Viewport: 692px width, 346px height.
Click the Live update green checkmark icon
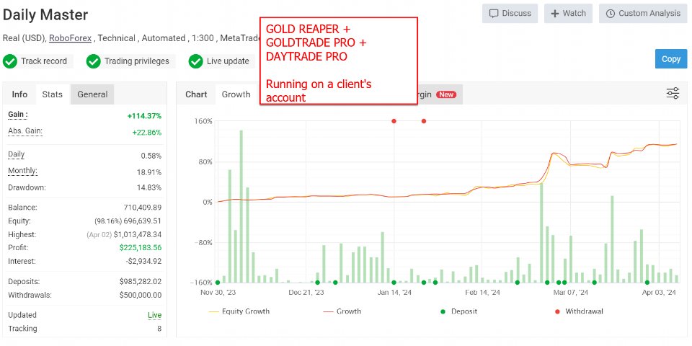pos(195,61)
